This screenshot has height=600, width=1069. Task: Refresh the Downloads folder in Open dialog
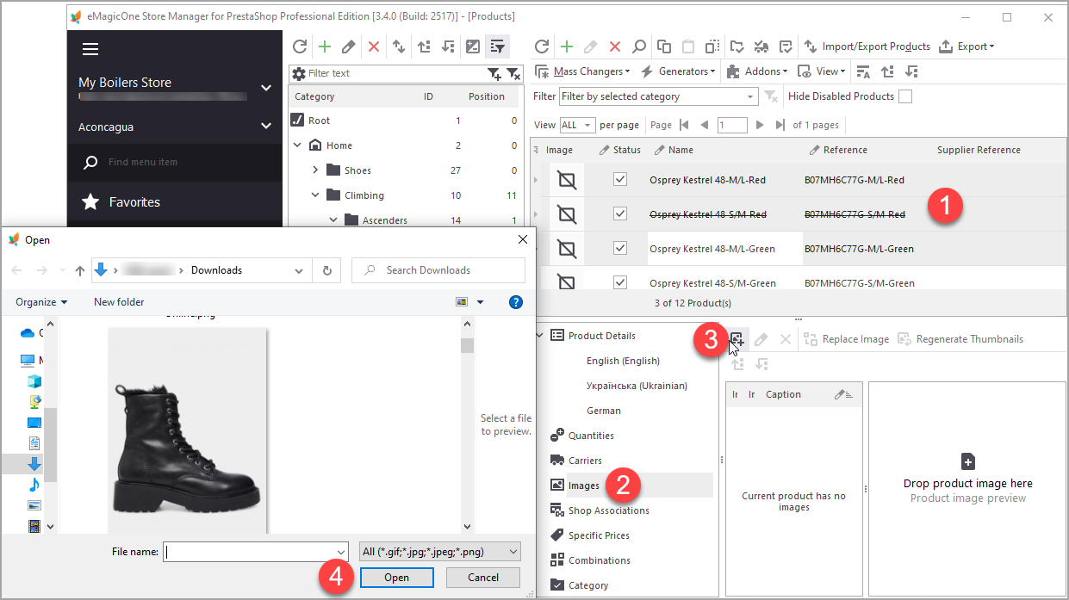point(326,270)
